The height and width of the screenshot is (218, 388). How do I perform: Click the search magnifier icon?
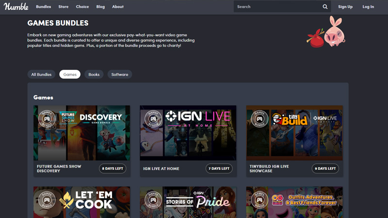click(x=325, y=7)
